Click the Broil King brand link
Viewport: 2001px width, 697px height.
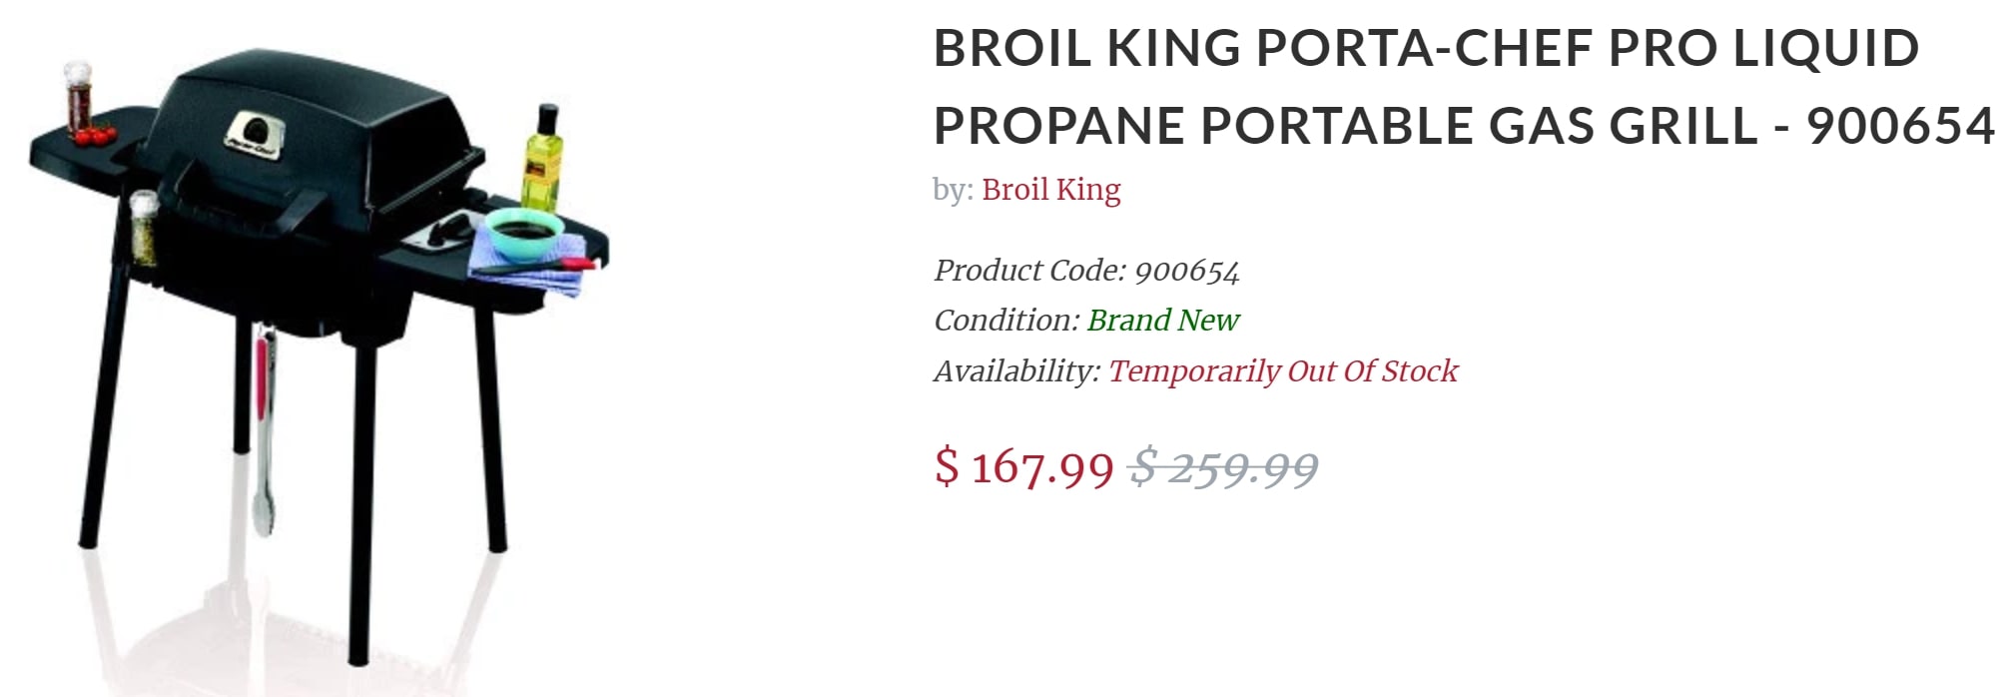tap(1050, 190)
